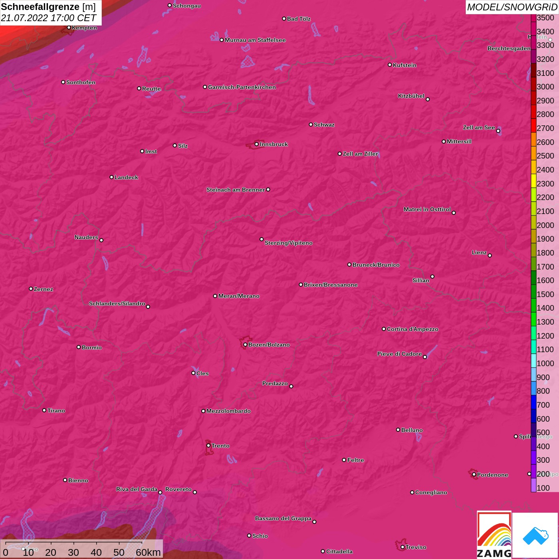Click the ZAMG rainbow logo
The height and width of the screenshot is (559, 559).
494,535
